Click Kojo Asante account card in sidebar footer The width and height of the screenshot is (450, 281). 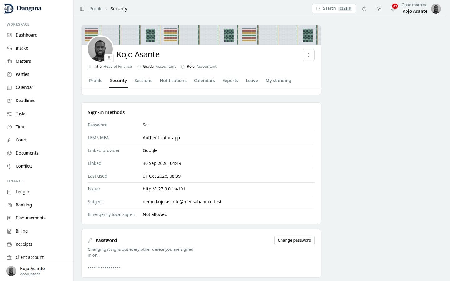pos(37,271)
